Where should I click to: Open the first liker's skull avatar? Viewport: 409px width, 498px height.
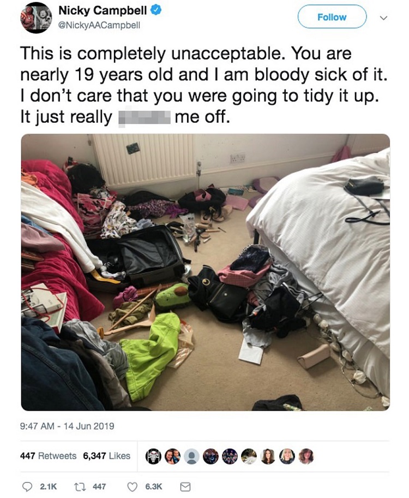[x=153, y=456]
